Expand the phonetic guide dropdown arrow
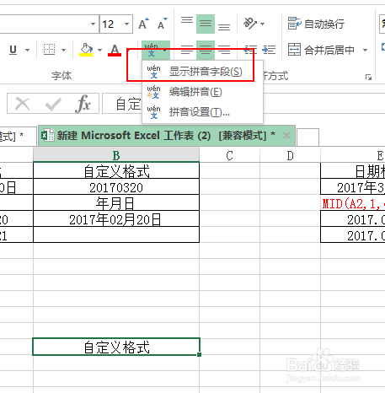Screen dimensions: 385x393 tap(164, 51)
